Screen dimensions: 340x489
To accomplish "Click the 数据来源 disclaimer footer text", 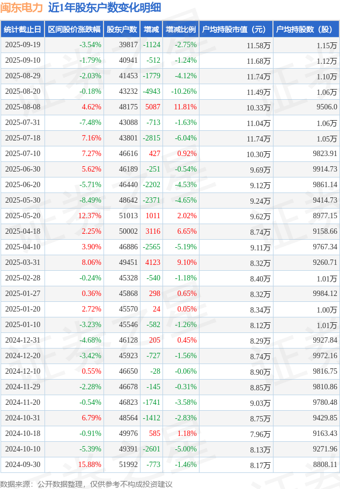I will pyautogui.click(x=86, y=484).
